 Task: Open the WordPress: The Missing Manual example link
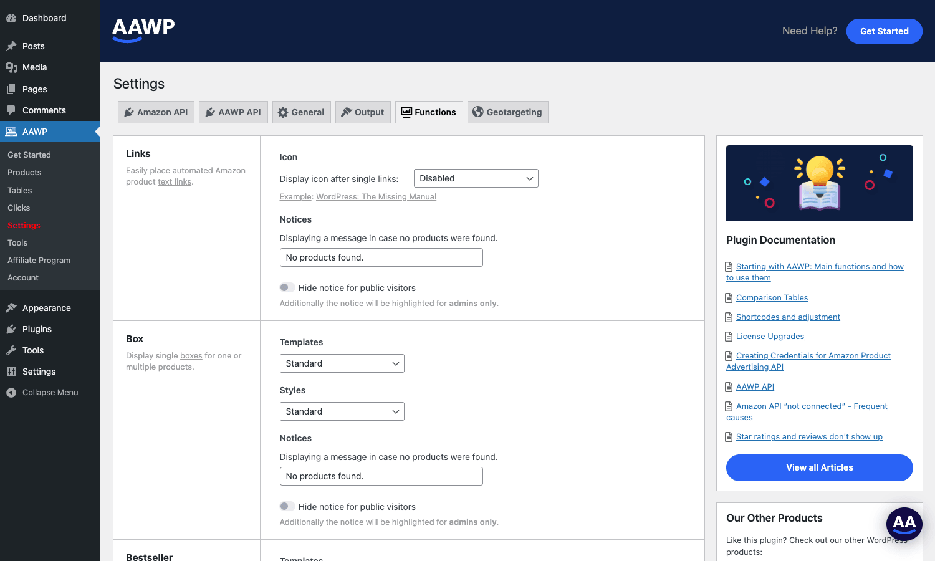point(376,197)
